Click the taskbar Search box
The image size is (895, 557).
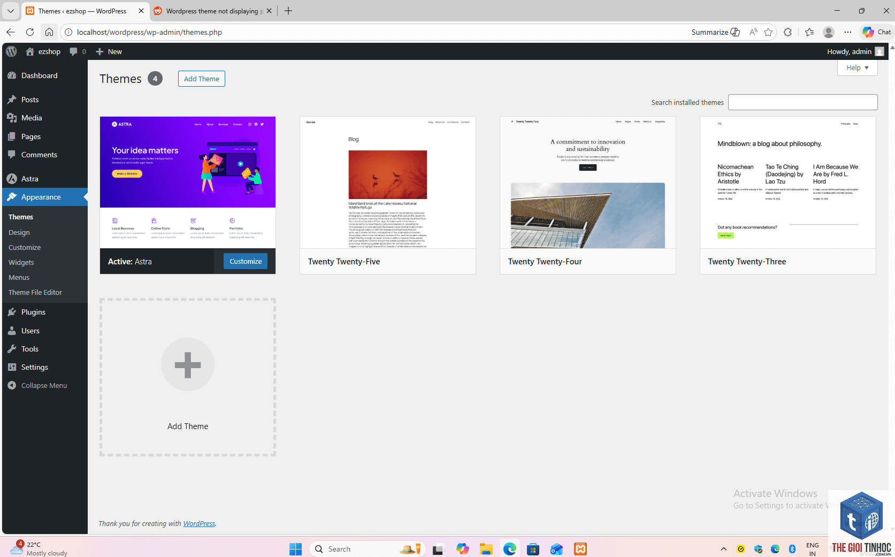pyautogui.click(x=368, y=549)
